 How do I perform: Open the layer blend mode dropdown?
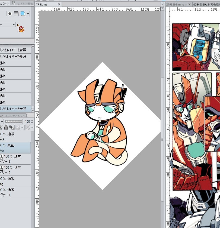[x=2, y=121]
